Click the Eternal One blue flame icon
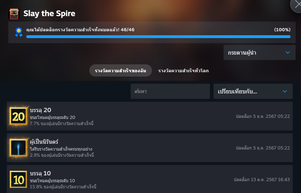This screenshot has width=301, height=193. click(x=18, y=148)
